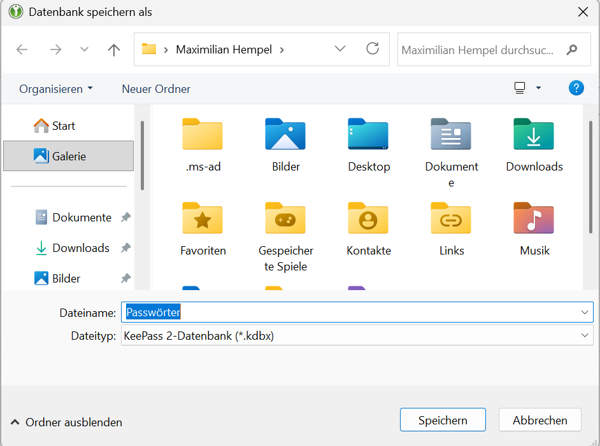Open the Favoriten folder icon
Screen dimensions: 600x446
pyautogui.click(x=203, y=218)
